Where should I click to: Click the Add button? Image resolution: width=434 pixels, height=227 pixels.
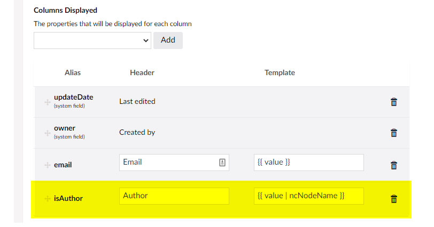coord(168,40)
